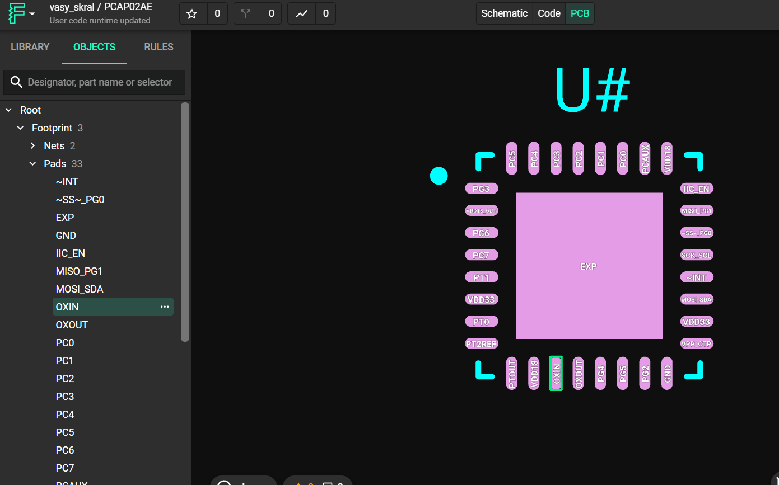Expand the Nets tree node
779x485 pixels.
pyautogui.click(x=32, y=146)
